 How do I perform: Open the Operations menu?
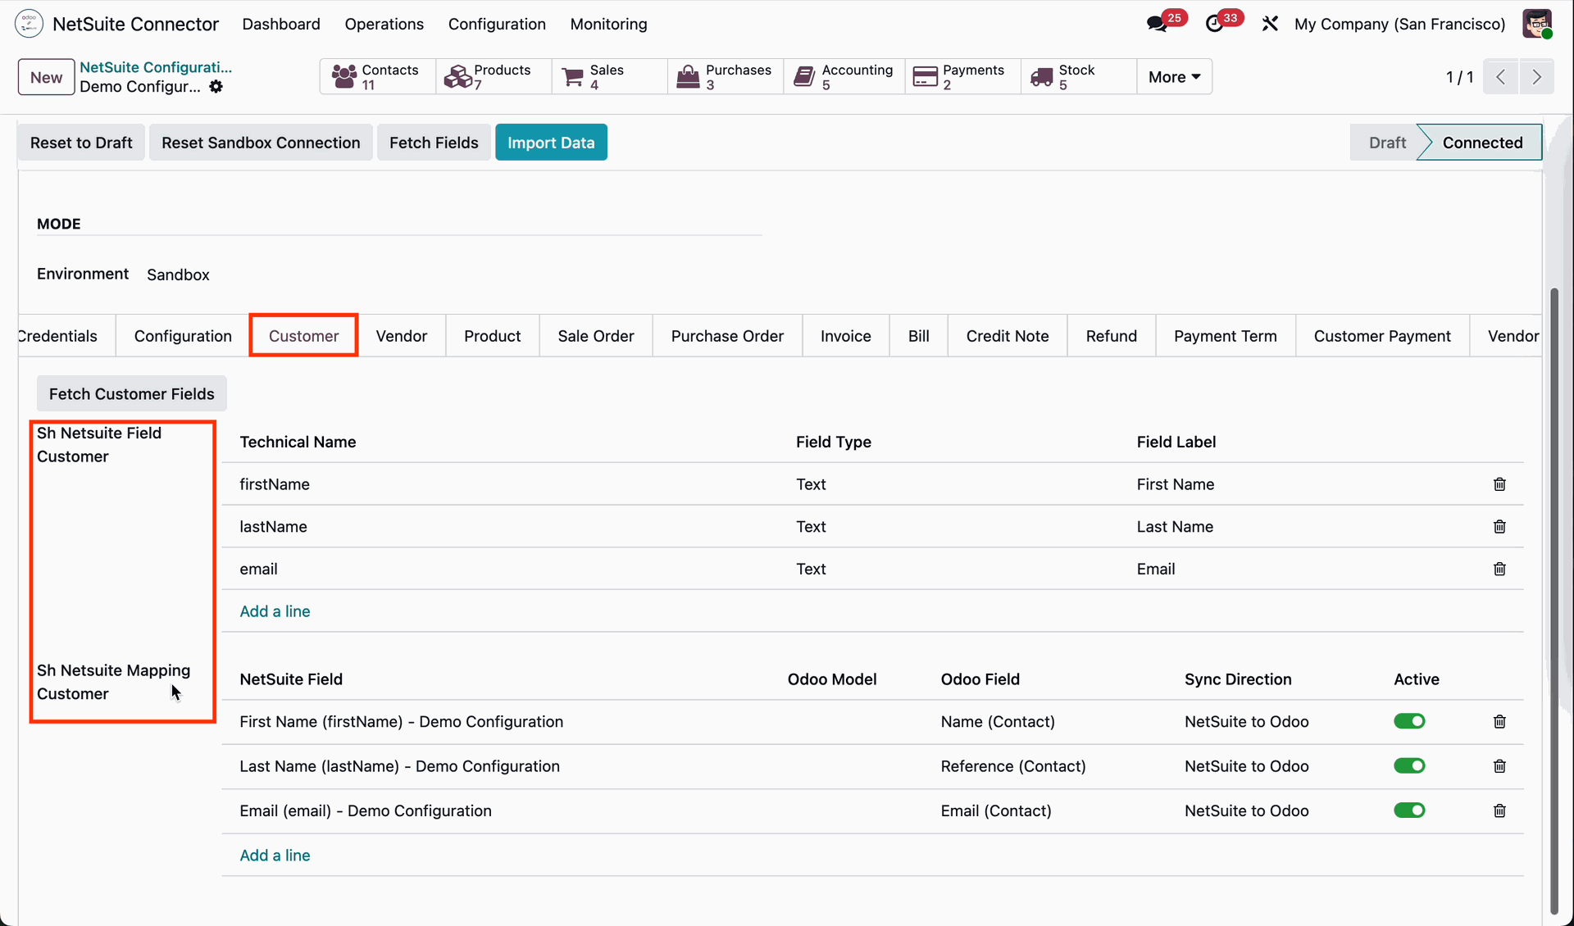click(384, 24)
